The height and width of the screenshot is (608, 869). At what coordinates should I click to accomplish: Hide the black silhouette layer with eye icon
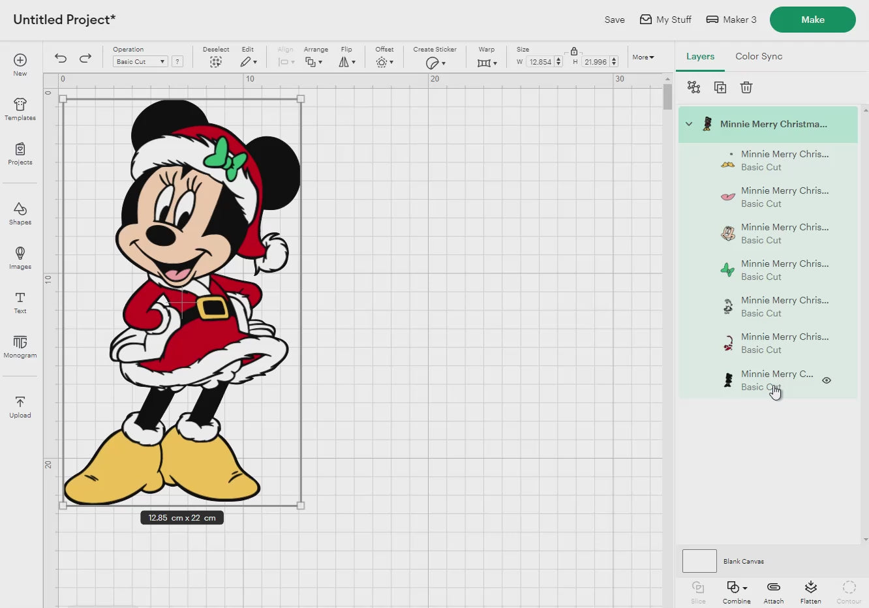click(x=827, y=380)
